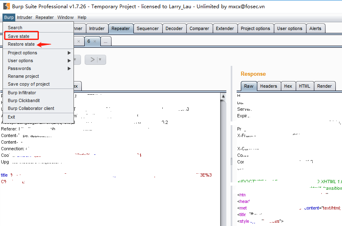Switch to the Extender tab

225,28
